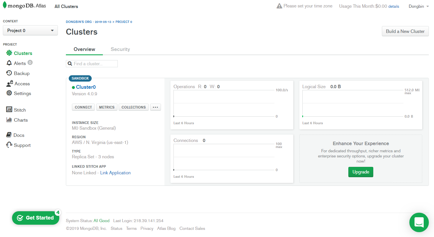Viewport: 434px width, 237px height.
Task: Click the METRICS button
Action: (x=107, y=107)
